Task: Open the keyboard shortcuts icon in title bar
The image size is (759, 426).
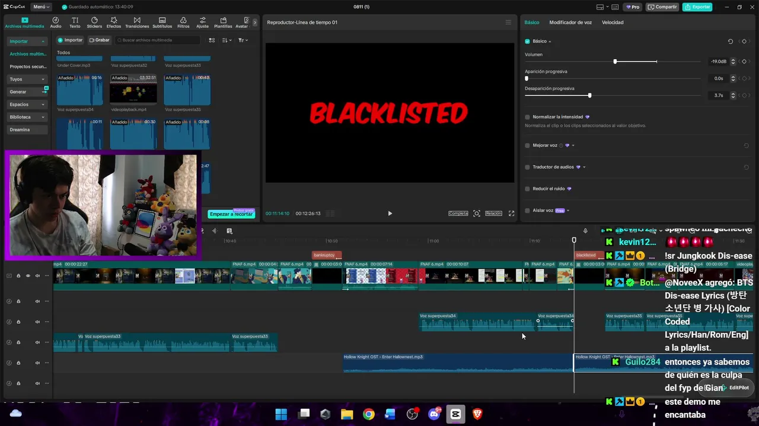Action: tap(614, 7)
